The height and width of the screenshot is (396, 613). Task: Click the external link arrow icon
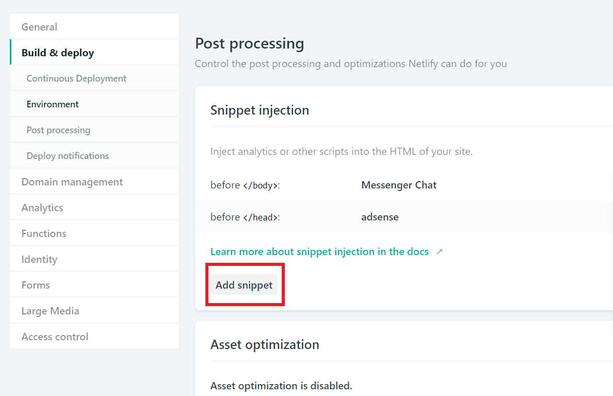[440, 252]
